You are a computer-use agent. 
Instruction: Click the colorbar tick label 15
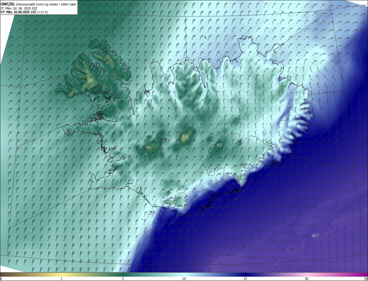point(245,279)
